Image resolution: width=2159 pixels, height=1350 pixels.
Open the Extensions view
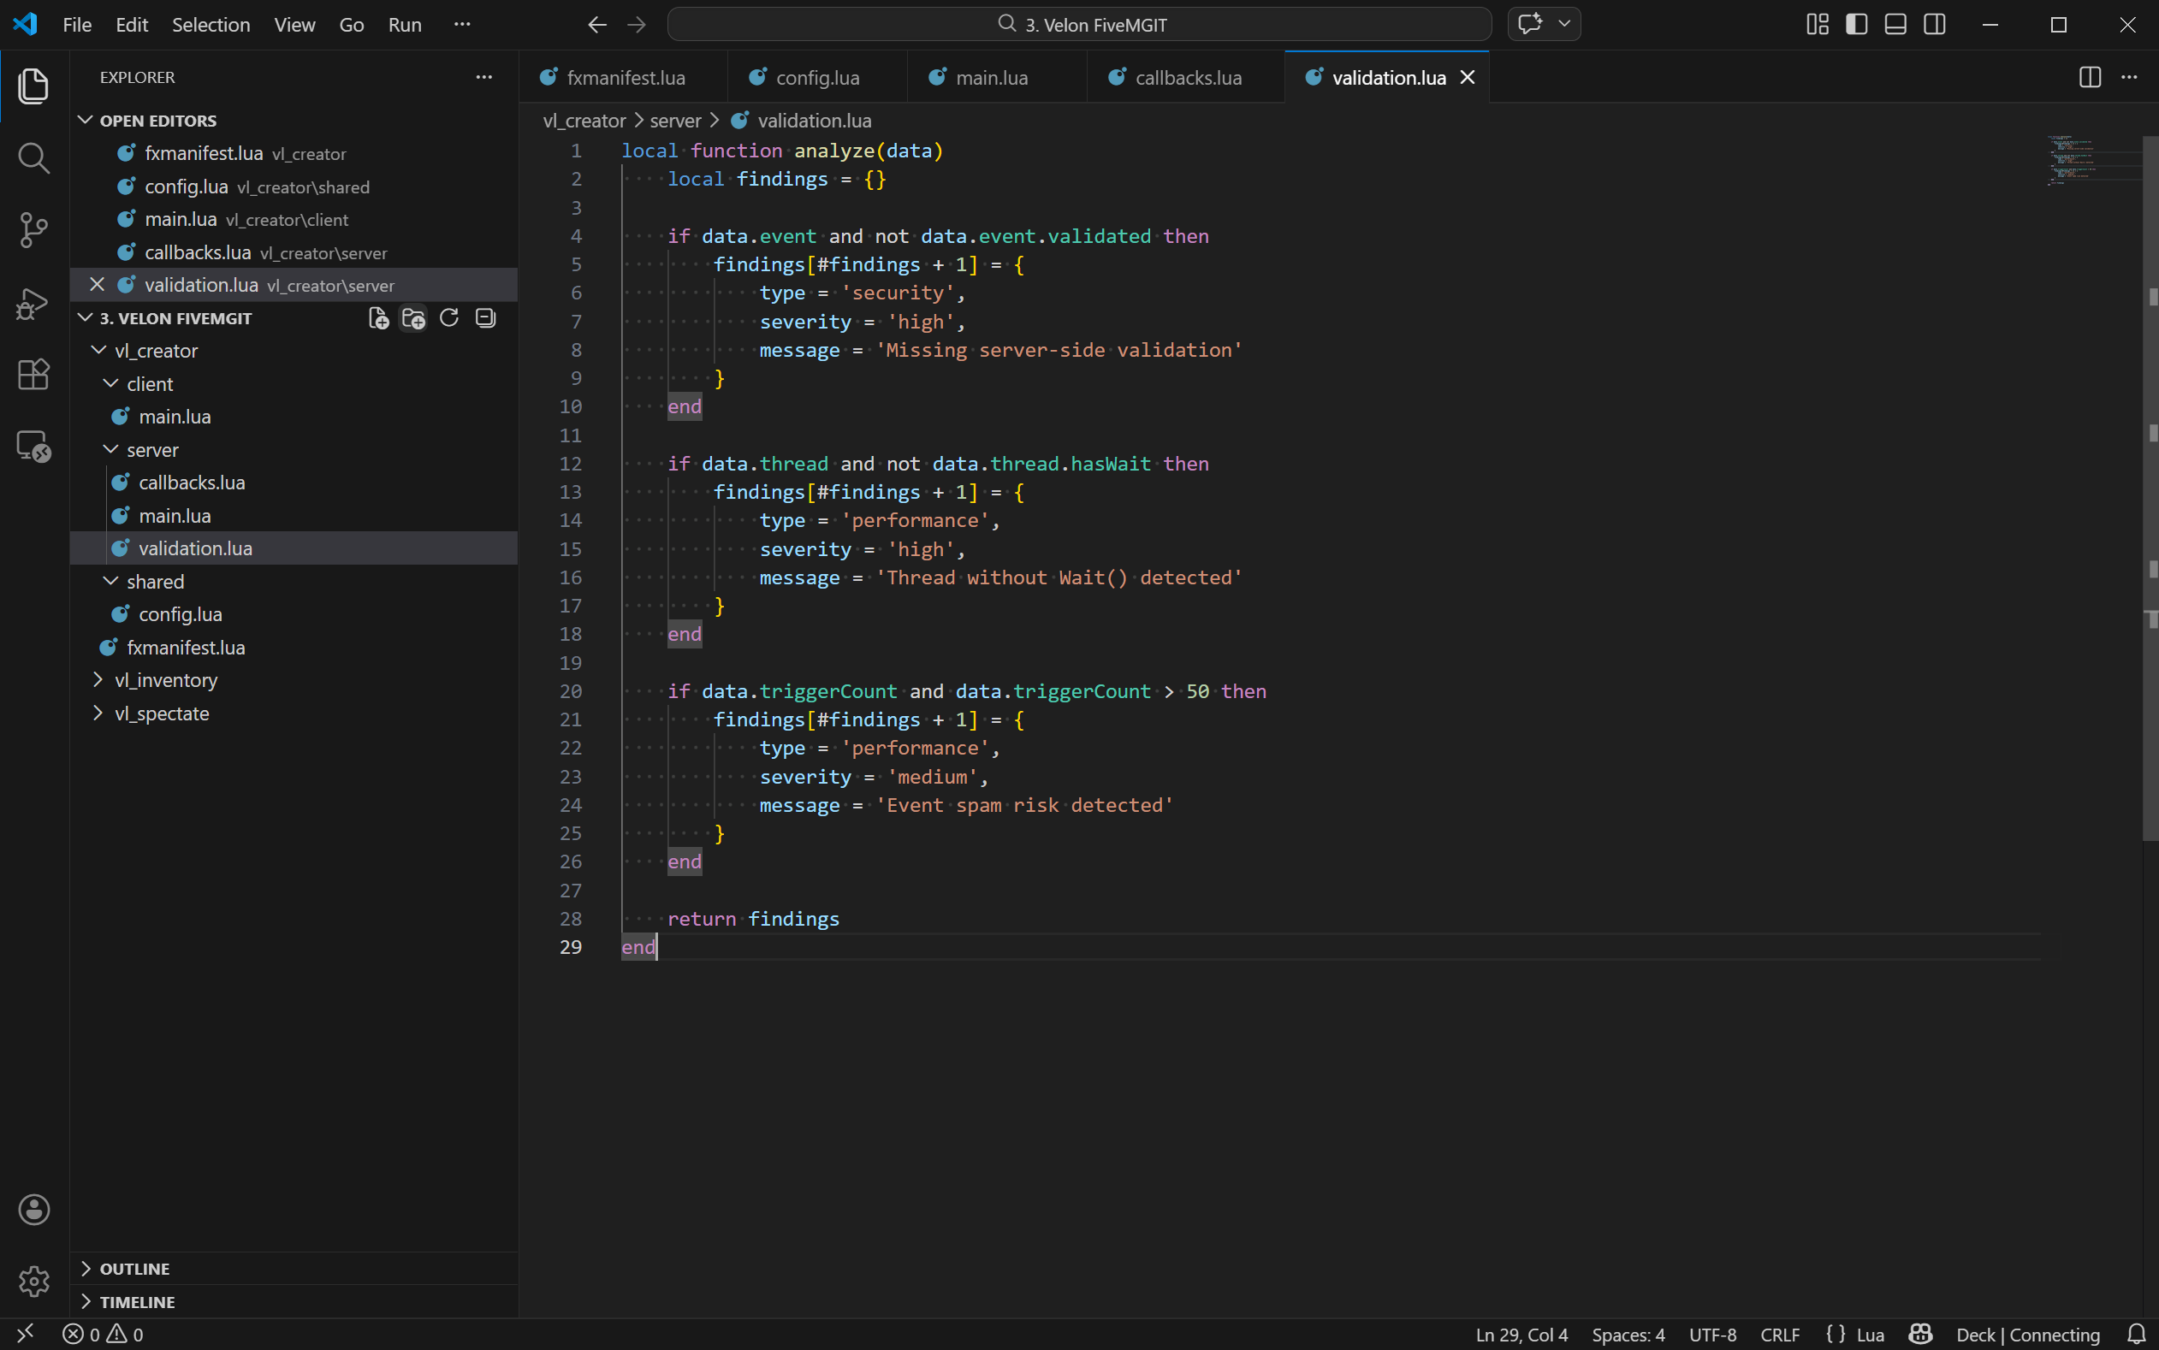point(34,374)
